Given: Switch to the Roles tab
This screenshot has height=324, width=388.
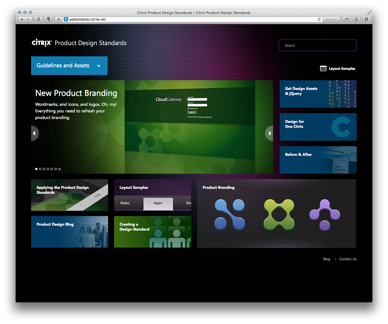Looking at the screenshot, I should pos(125,203).
